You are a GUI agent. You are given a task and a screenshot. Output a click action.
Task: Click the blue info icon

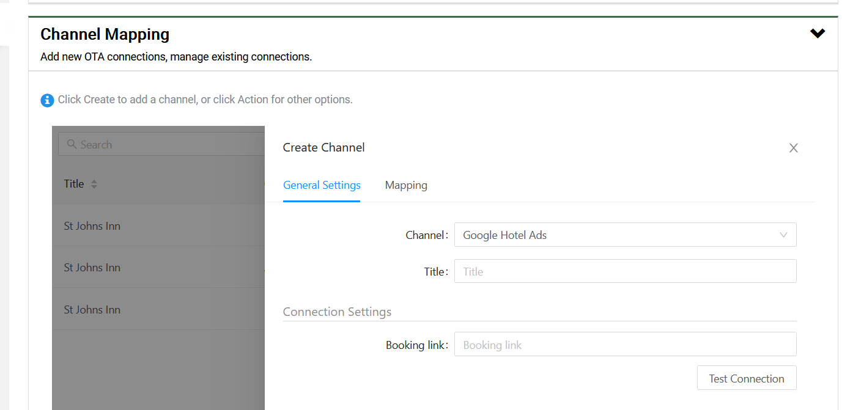[47, 100]
